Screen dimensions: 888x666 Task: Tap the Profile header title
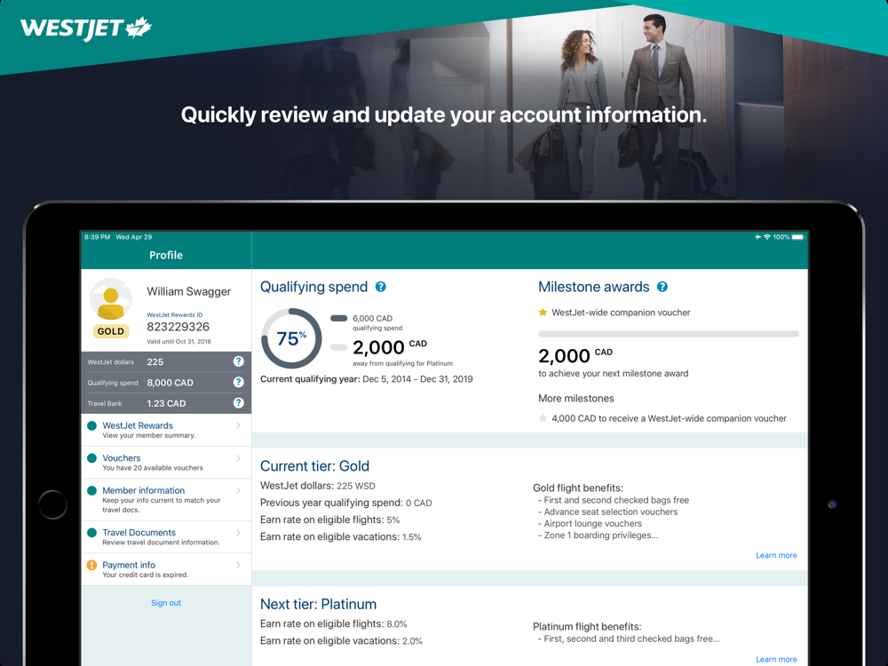[x=166, y=256]
